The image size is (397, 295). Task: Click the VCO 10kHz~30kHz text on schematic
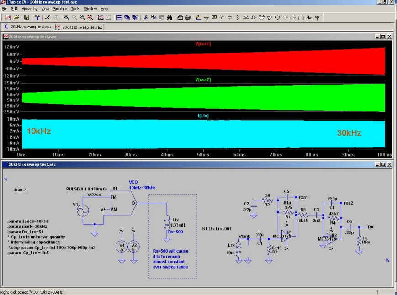pos(142,185)
